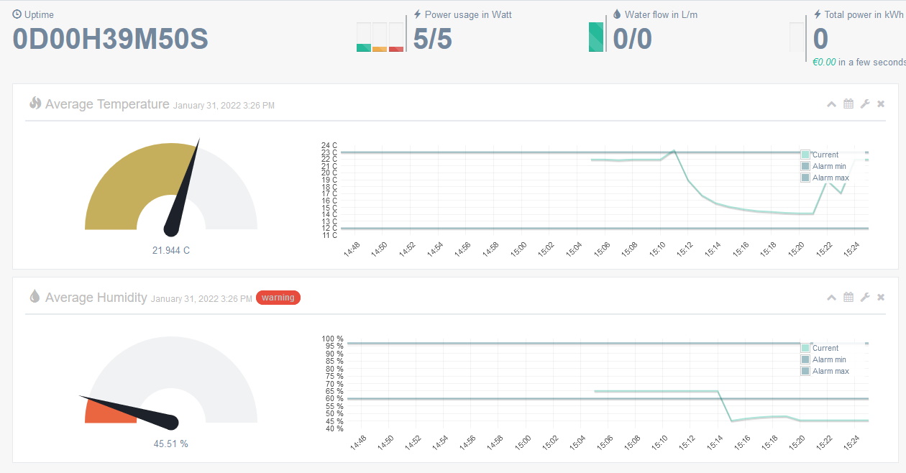This screenshot has width=906, height=473.
Task: Close the Average Humidity panel
Action: [881, 298]
